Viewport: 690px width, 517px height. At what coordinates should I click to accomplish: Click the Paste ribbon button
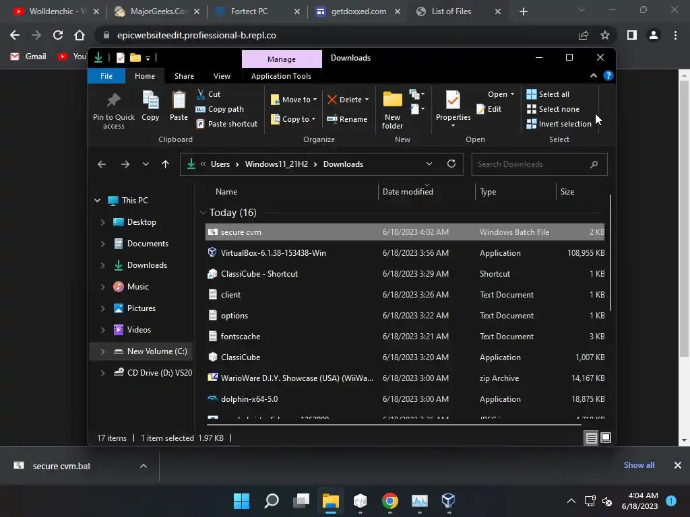[x=179, y=106]
